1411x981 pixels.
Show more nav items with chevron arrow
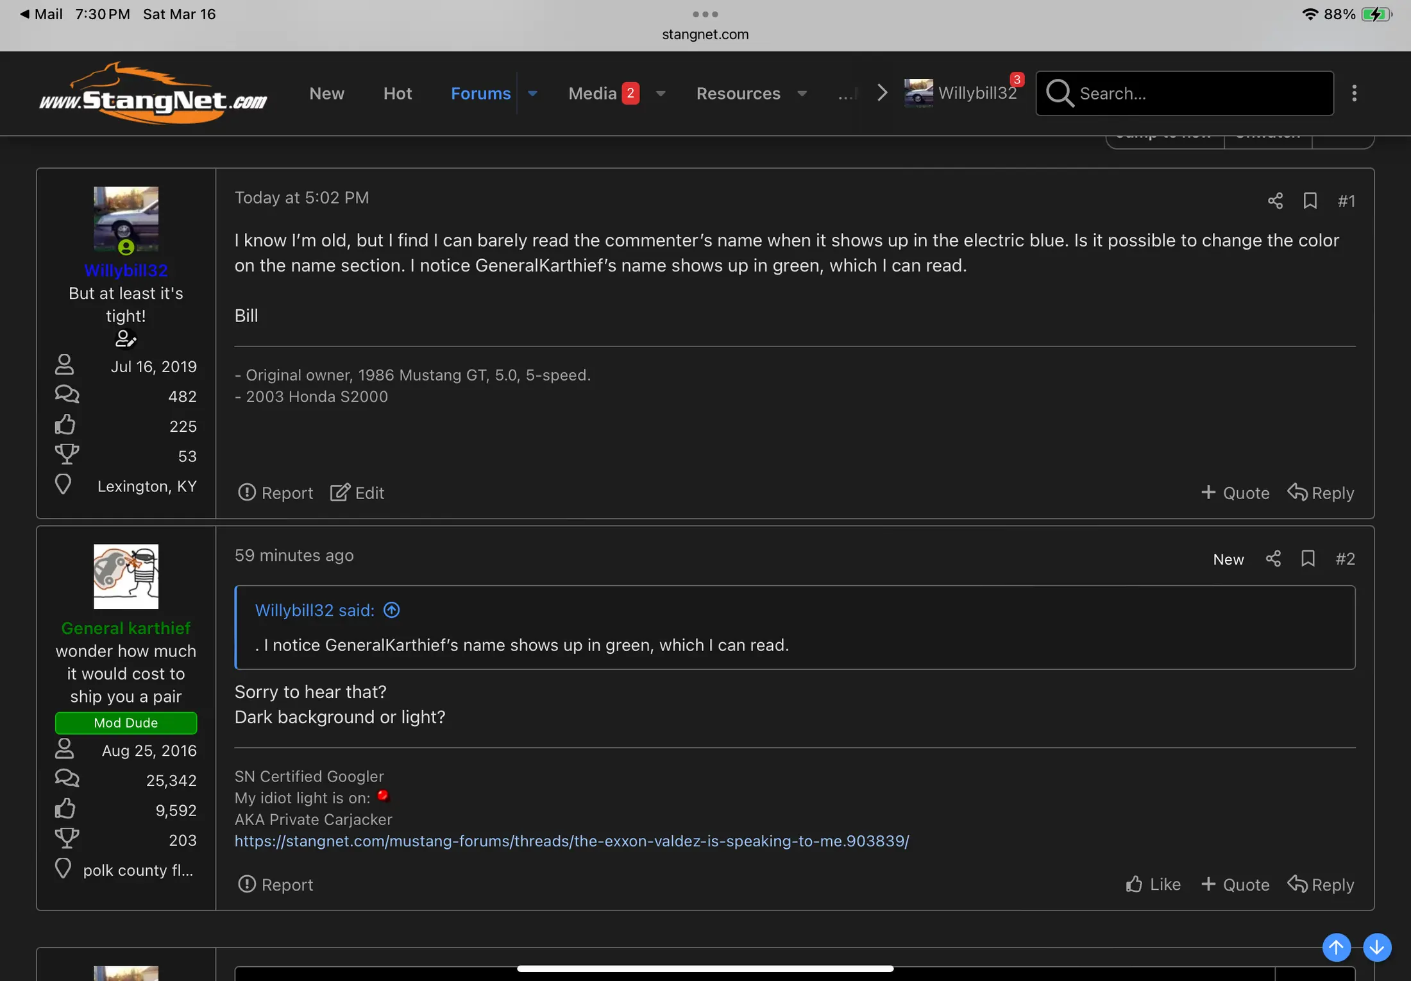[x=882, y=93]
